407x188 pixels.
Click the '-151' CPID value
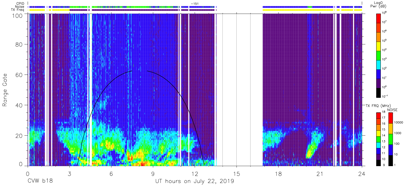click(x=195, y=4)
